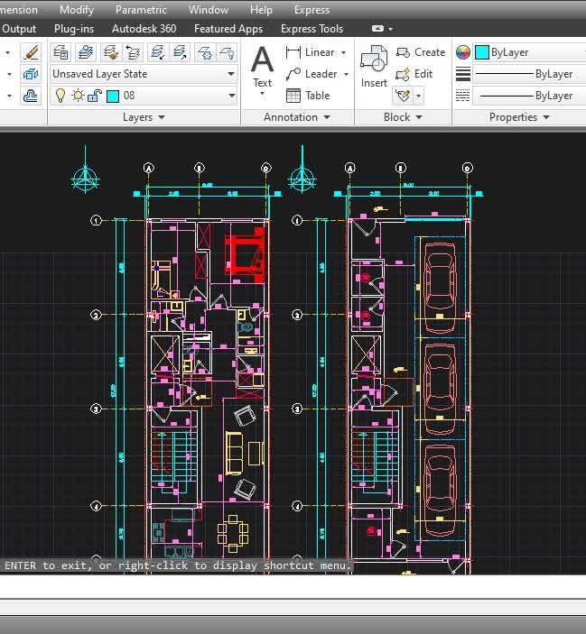
Task: Select the red furniture block in the left plan
Action: coord(246,255)
